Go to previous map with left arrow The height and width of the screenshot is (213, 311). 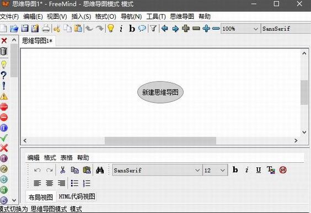165,29
